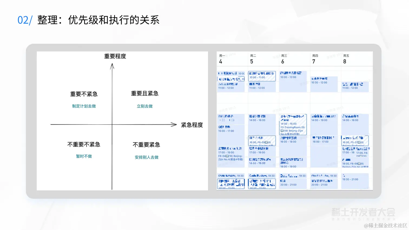Open Thursday's 14:00 - 19:00 event

(x=324, y=125)
